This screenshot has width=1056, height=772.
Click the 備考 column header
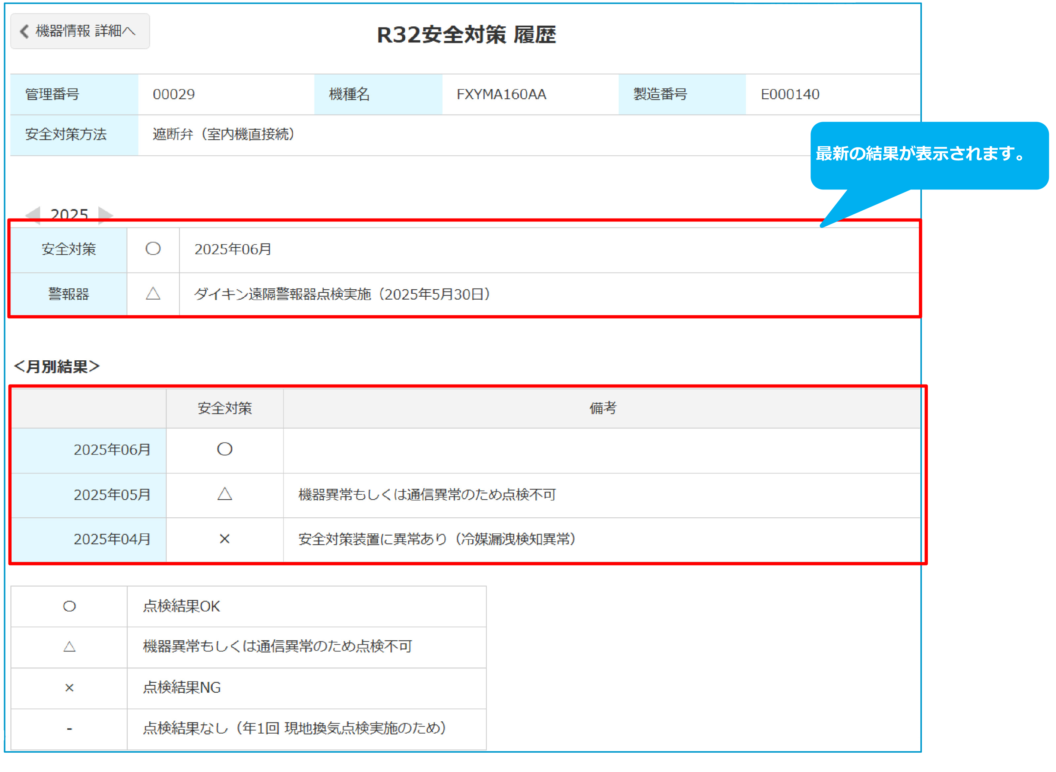(602, 408)
